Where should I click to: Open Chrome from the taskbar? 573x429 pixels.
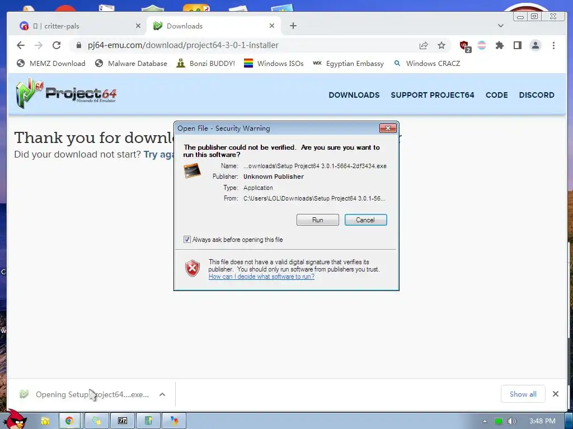[69, 421]
